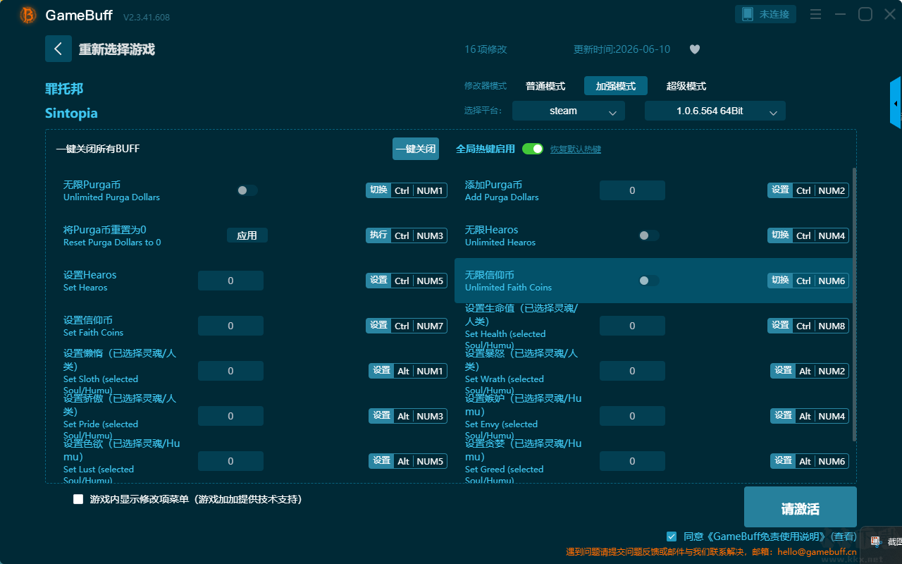Click the 罪托邦 game title

coord(64,89)
